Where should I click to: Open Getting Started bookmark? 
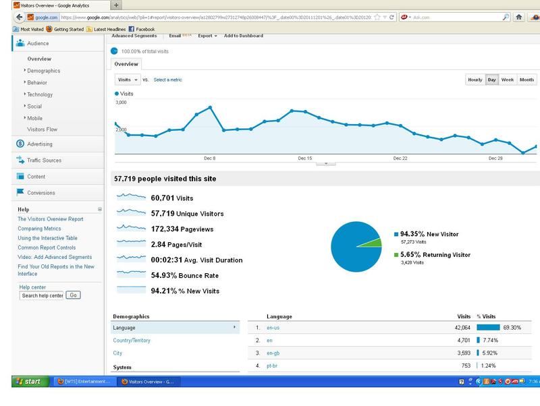[x=65, y=29]
